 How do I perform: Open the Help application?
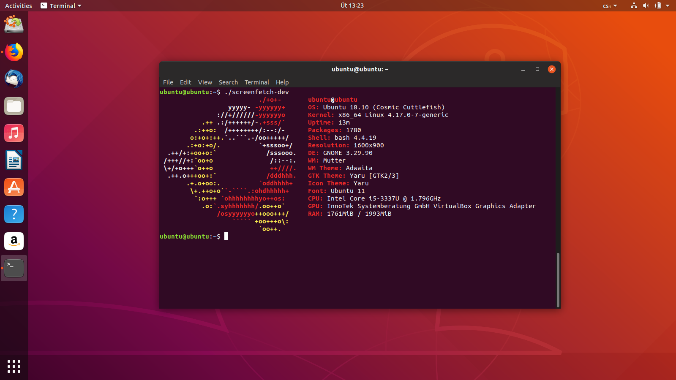pos(14,214)
